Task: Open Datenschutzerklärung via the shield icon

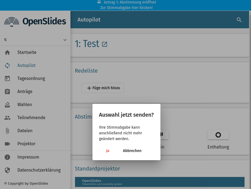Action: 7,170
